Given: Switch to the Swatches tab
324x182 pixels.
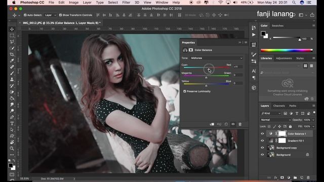Looking at the screenshot, I should point(277,26).
